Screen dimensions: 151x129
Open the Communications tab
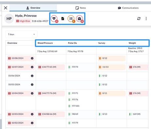click(128, 8)
